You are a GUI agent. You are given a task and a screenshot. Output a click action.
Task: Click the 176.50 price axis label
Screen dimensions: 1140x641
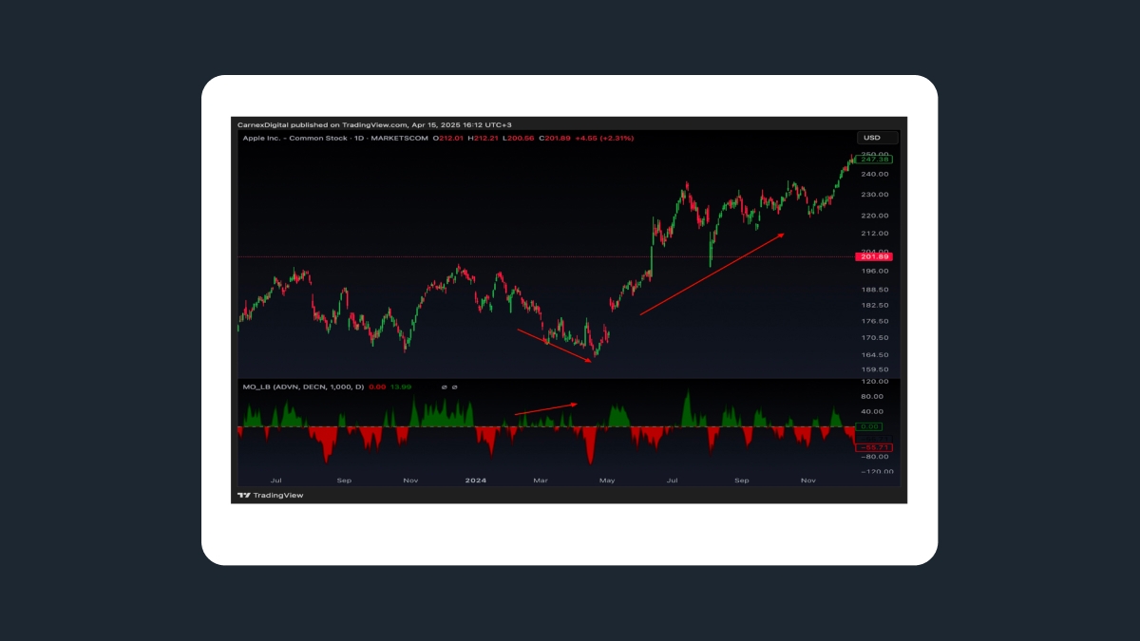tap(875, 321)
